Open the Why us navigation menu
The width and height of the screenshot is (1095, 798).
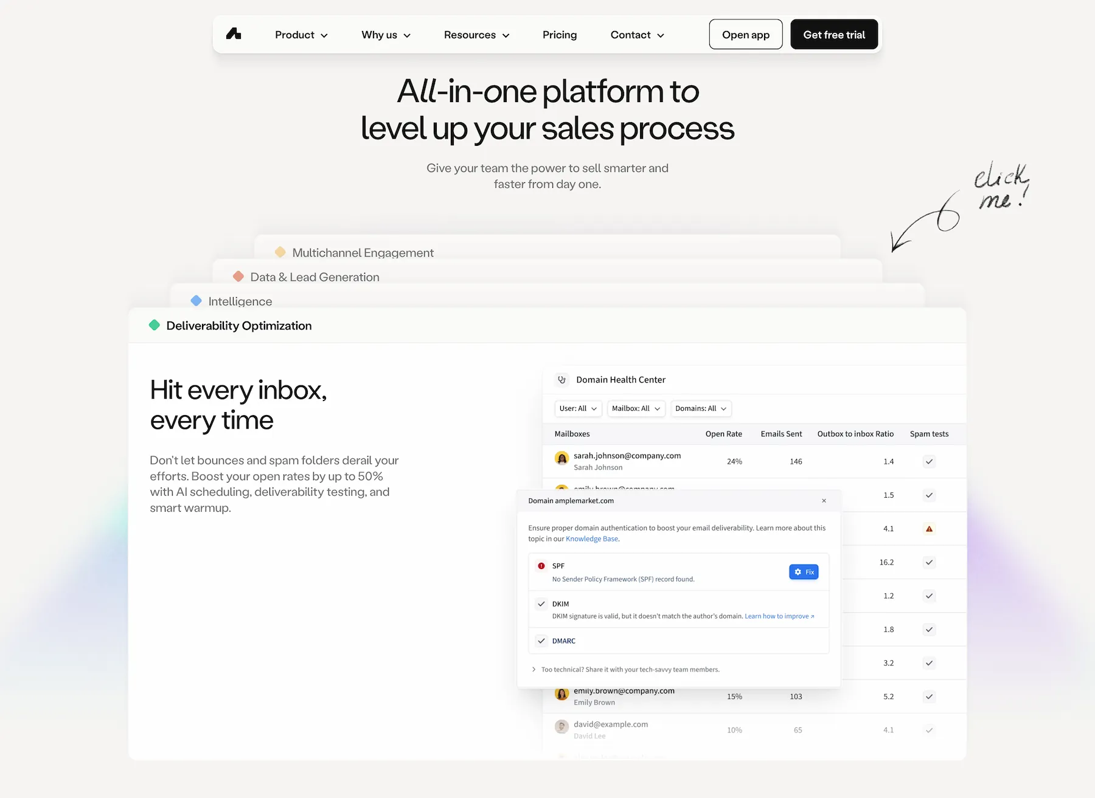[385, 35]
